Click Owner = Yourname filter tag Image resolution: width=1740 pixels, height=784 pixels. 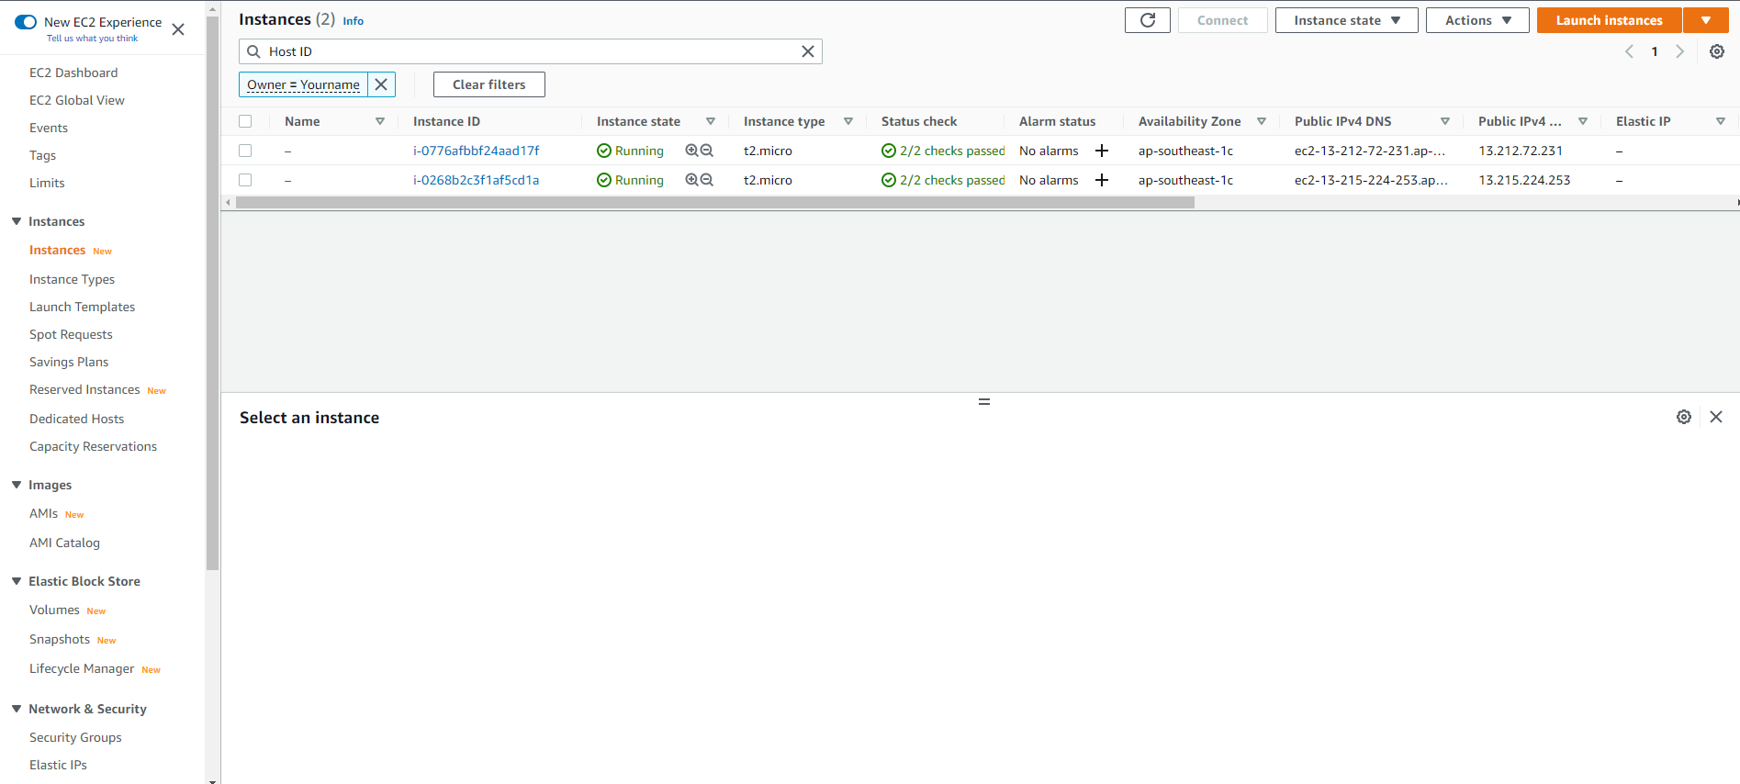pos(303,84)
